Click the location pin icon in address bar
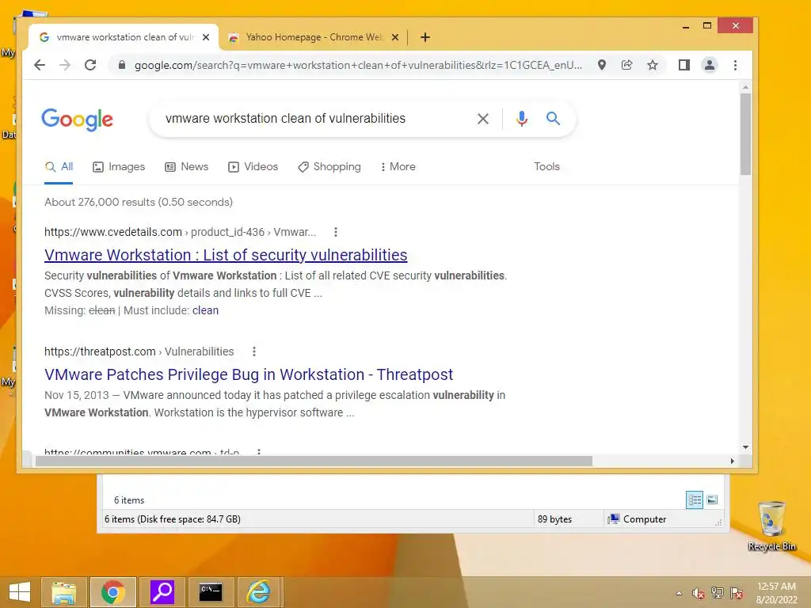Image resolution: width=811 pixels, height=608 pixels. (602, 65)
